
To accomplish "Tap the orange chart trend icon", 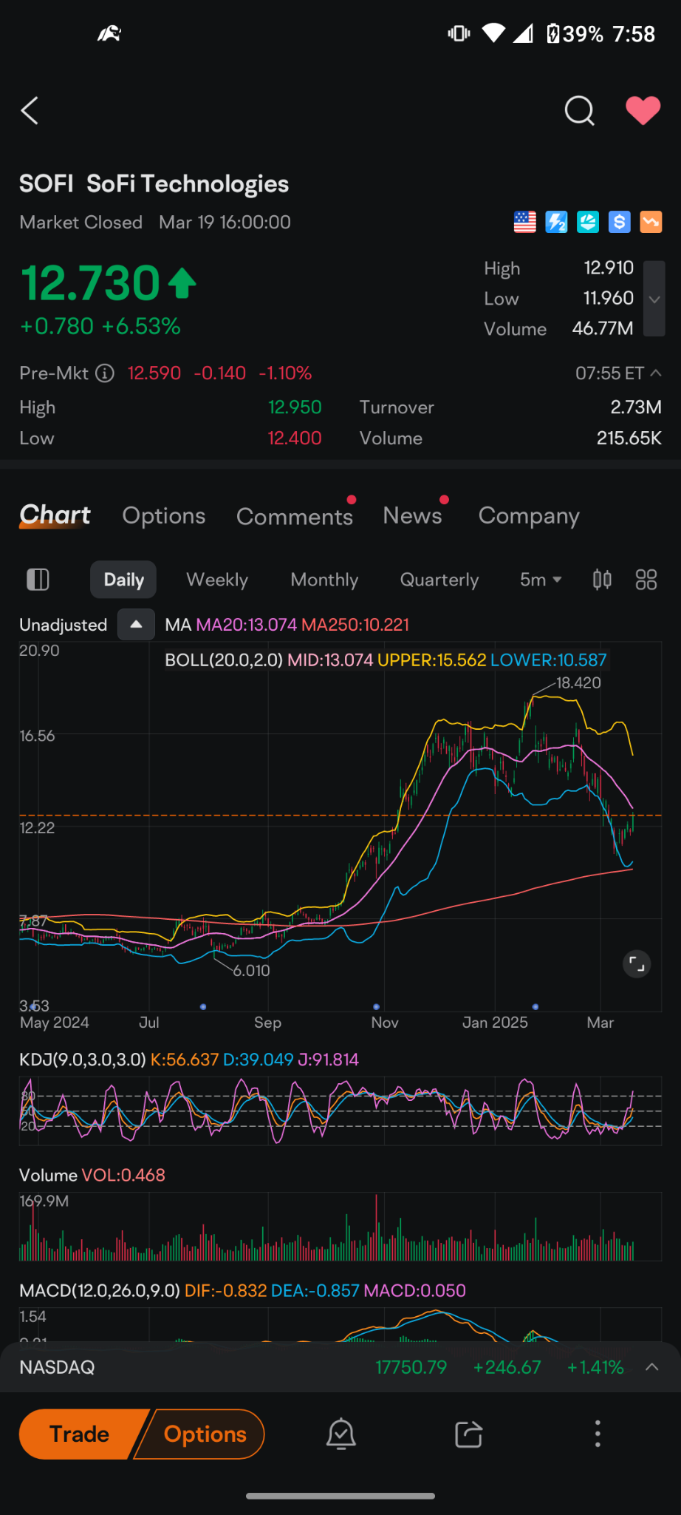I will point(651,222).
